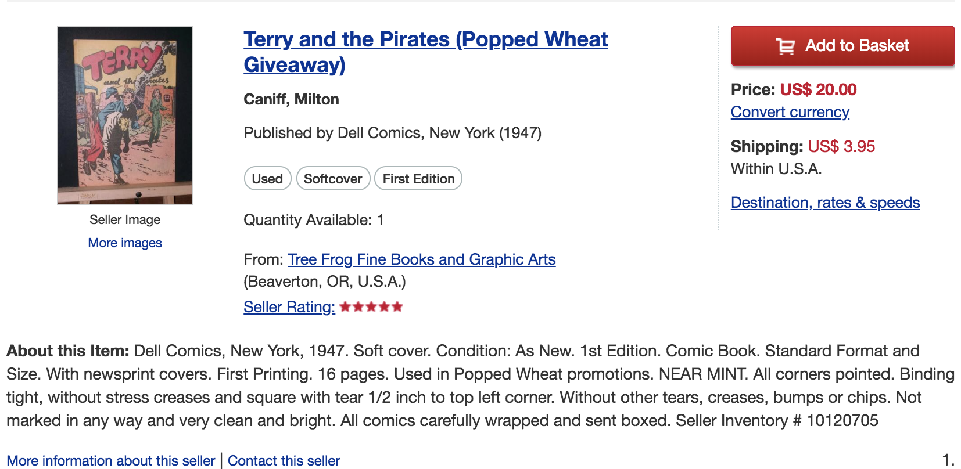Click Contact this seller
The width and height of the screenshot is (961, 469).
pos(284,460)
